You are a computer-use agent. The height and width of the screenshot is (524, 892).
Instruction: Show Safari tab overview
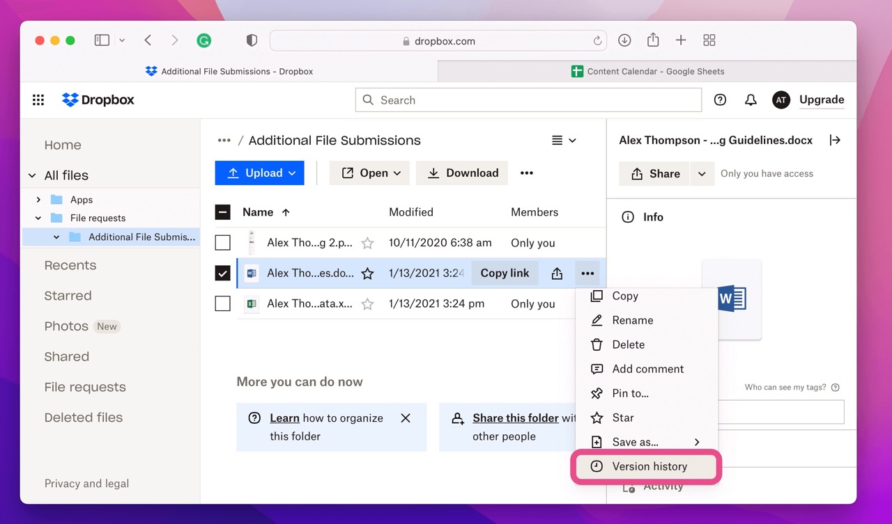[709, 40]
